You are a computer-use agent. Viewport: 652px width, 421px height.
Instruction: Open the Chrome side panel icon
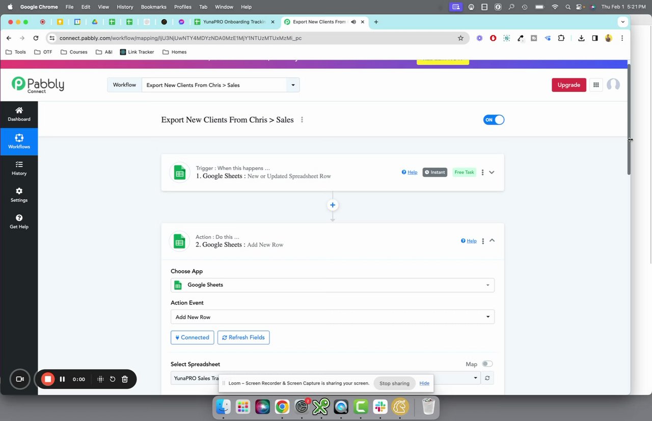pyautogui.click(x=594, y=38)
